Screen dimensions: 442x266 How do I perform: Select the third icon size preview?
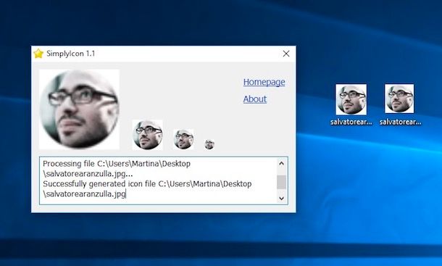pyautogui.click(x=183, y=139)
